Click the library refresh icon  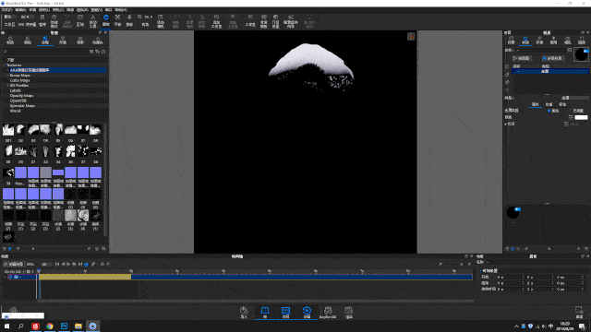coord(103,52)
